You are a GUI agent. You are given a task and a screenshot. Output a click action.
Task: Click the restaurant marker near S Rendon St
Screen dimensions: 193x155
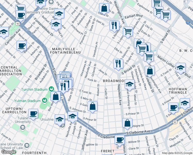[x=115, y=26]
